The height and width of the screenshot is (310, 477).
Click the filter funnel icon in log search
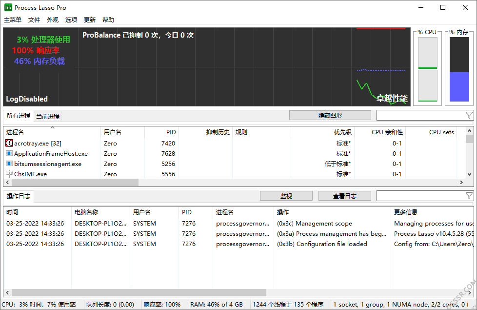coord(469,196)
